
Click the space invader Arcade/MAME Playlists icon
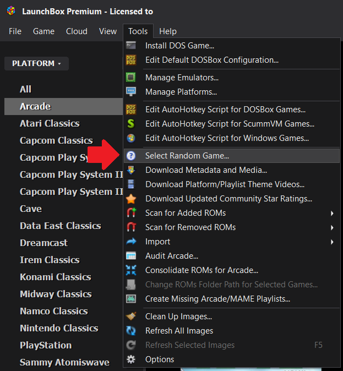coord(131,299)
